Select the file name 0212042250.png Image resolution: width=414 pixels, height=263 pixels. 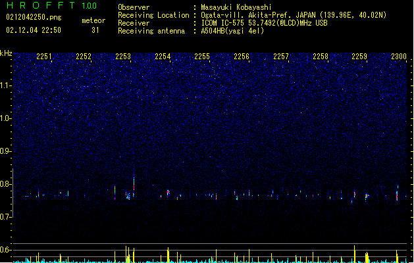pyautogui.click(x=34, y=17)
